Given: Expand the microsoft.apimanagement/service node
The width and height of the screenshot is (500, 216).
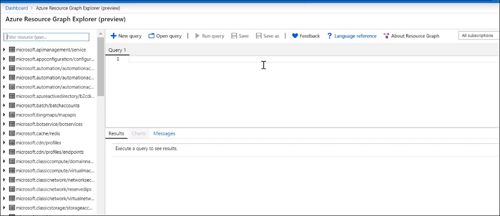Looking at the screenshot, I should click(x=4, y=50).
